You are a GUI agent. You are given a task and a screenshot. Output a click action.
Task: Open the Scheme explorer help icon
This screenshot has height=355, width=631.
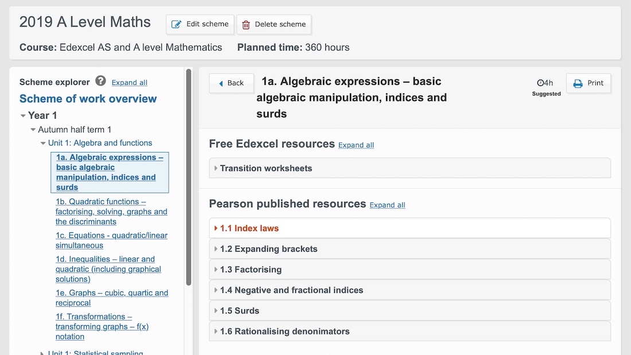pyautogui.click(x=100, y=81)
